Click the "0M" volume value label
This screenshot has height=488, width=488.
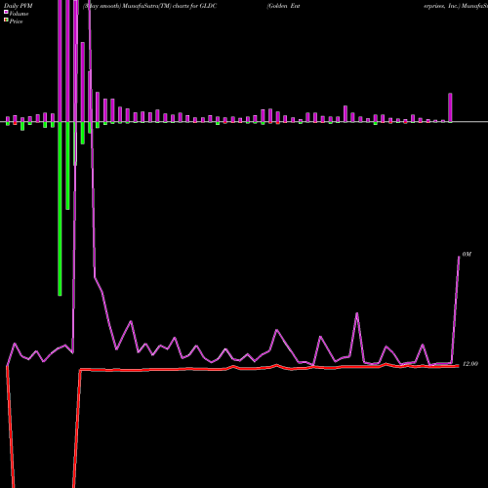467,254
